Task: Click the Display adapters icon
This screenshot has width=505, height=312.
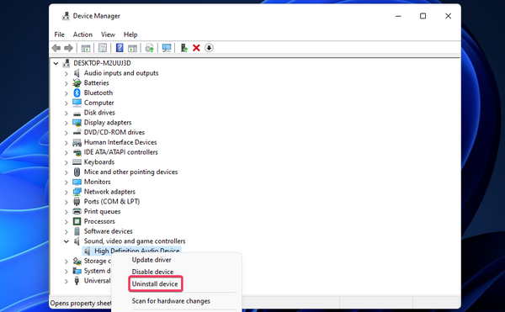Action: tap(77, 123)
